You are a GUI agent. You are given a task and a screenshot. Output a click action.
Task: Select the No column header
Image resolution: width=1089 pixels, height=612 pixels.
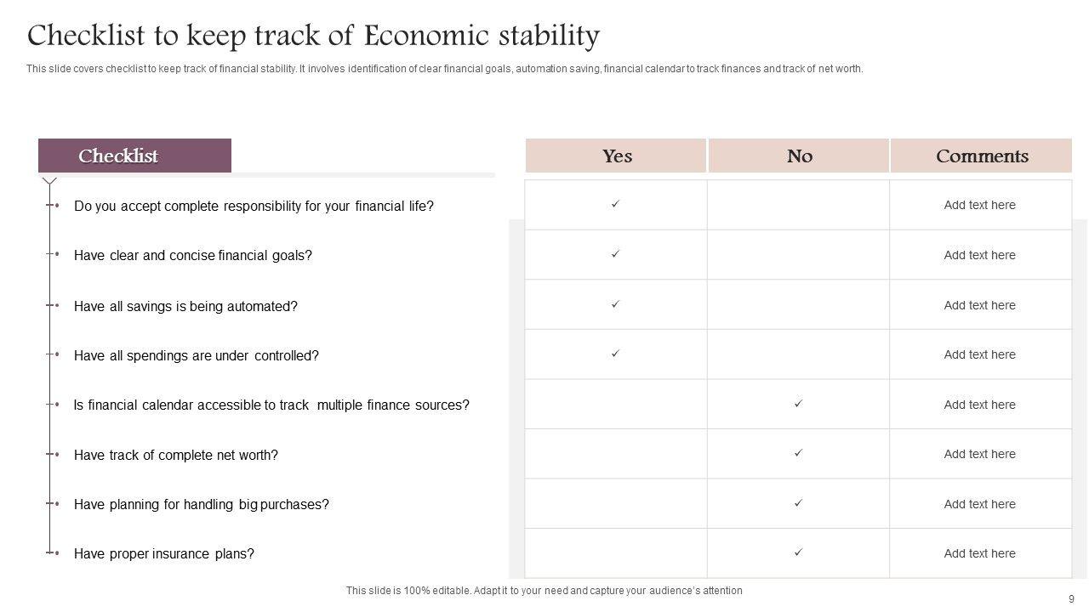[799, 156]
